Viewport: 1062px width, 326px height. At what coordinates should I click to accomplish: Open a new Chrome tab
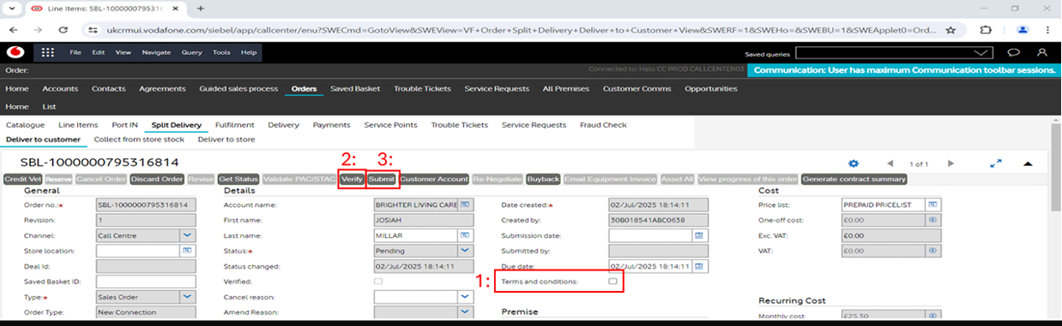coord(201,8)
